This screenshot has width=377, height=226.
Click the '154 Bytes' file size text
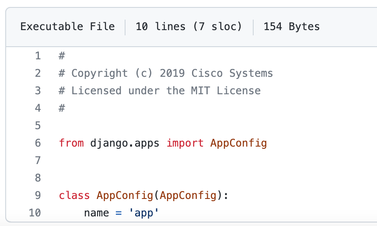coord(291,27)
